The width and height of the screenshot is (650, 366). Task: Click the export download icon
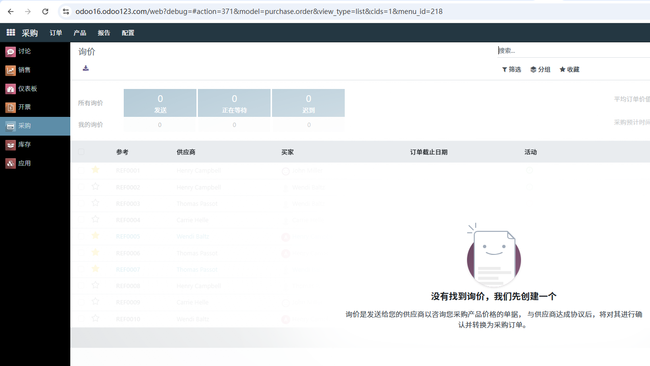click(86, 68)
